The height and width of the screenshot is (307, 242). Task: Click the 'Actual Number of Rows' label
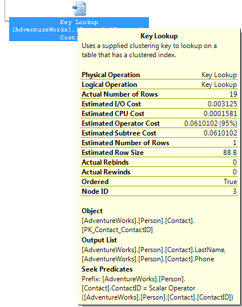(x=120, y=94)
